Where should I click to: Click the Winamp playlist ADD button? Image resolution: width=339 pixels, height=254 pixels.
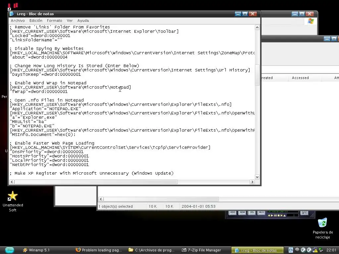tap(233, 213)
